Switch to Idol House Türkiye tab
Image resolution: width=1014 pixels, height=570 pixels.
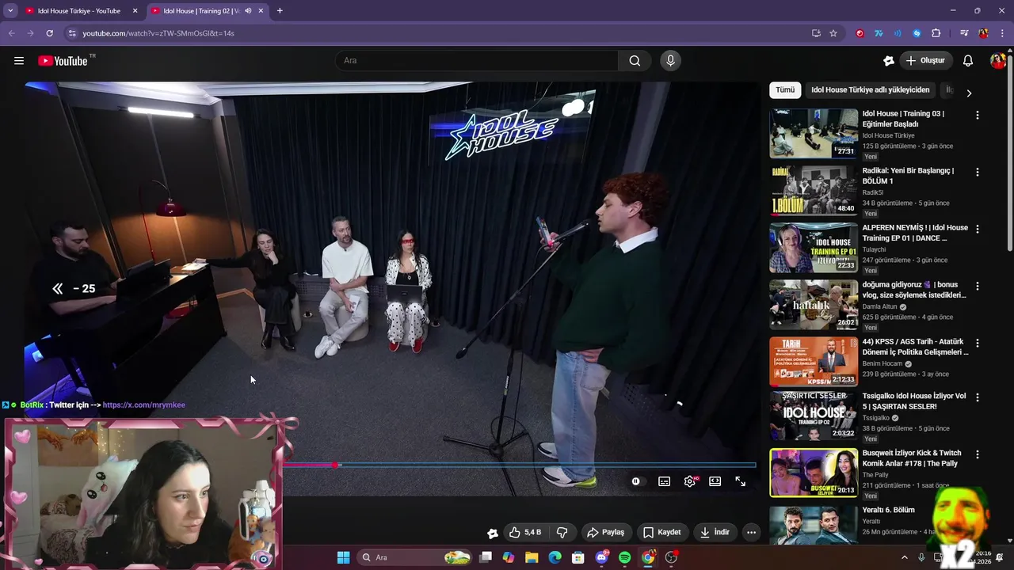point(79,11)
